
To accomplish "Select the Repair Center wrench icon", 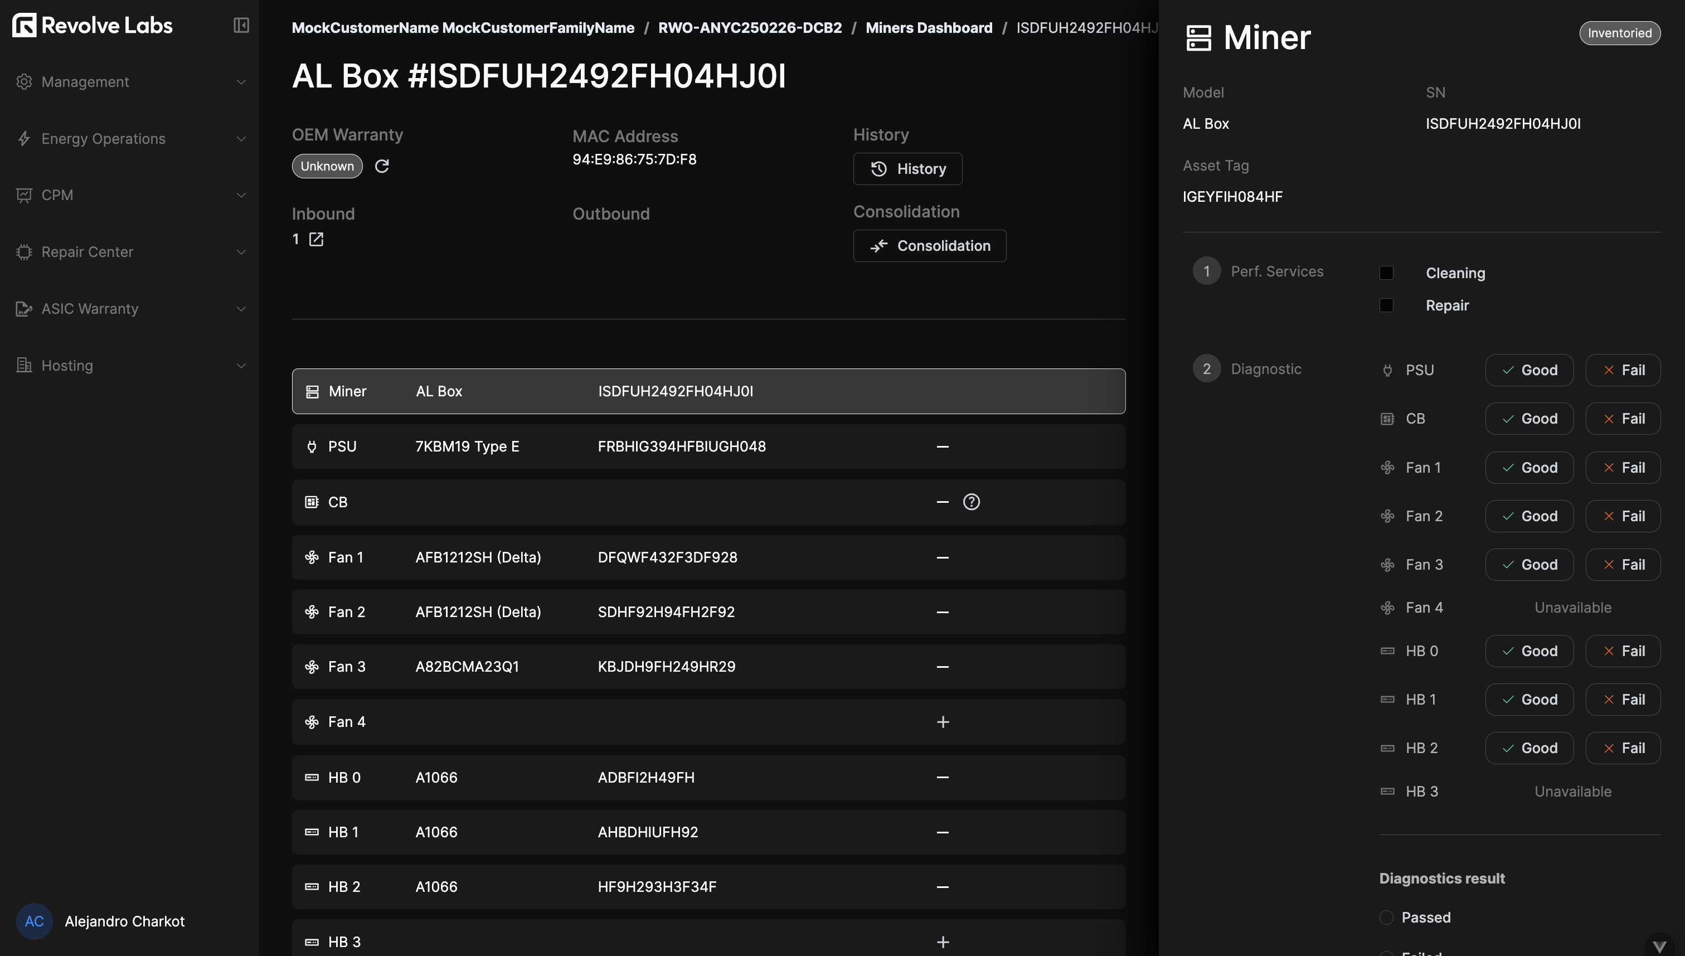I will click(25, 251).
